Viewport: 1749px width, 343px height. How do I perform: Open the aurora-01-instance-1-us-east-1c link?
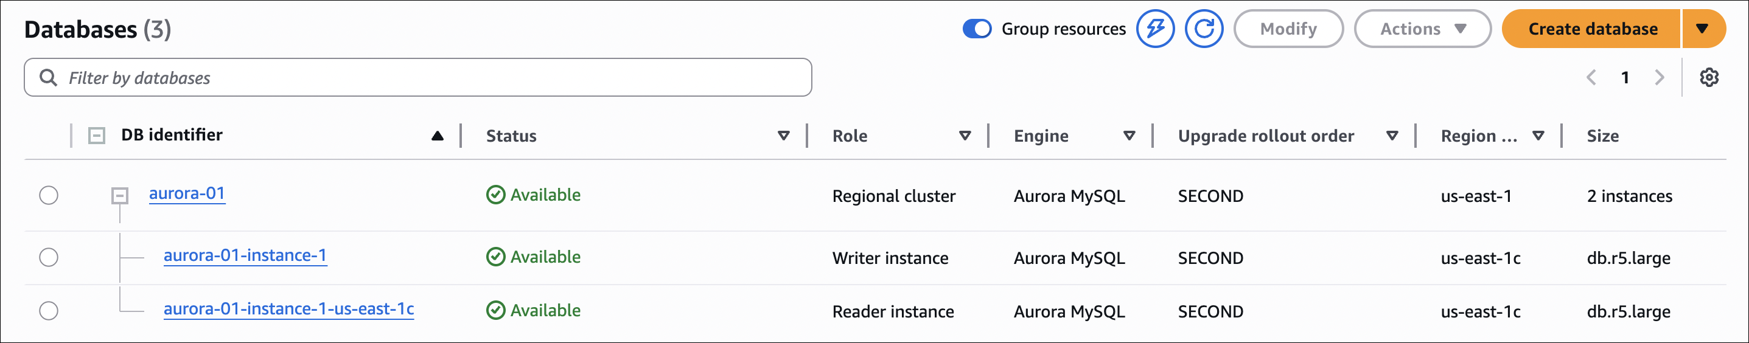pos(288,309)
